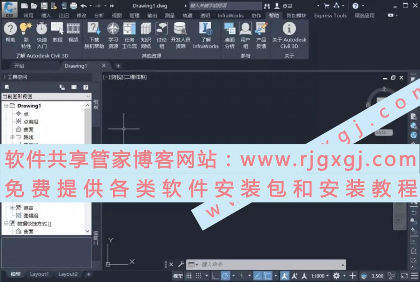Toggle Clean Screen button in status bar
Image resolution: width=420 pixels, height=282 pixels.
pos(404,276)
